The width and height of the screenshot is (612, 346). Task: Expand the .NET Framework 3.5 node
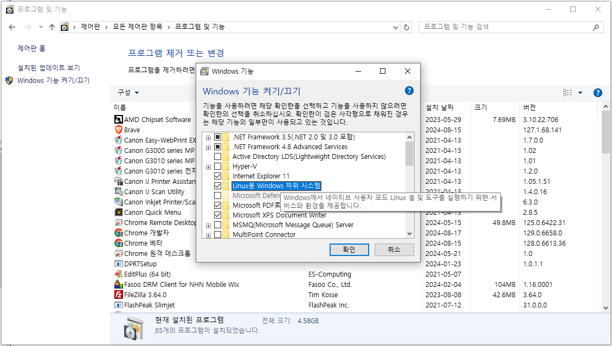[208, 137]
